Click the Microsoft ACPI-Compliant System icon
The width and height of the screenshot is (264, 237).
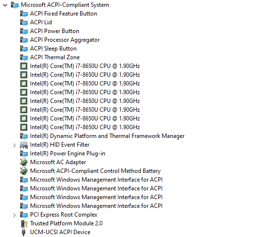pyautogui.click(x=15, y=5)
